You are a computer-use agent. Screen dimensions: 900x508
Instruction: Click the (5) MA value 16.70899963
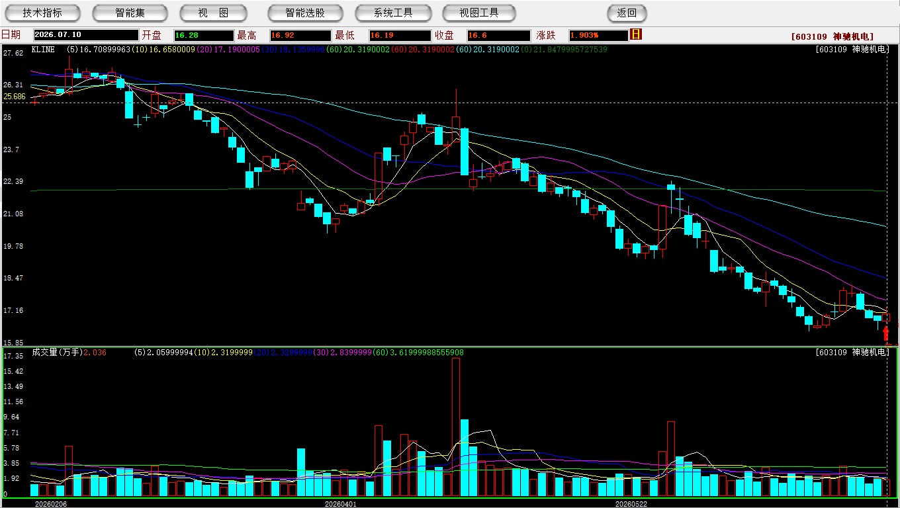point(106,50)
